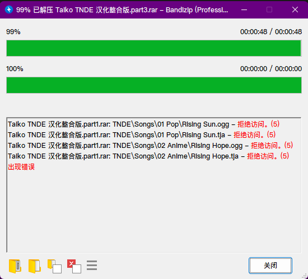Click the red 出现错误 message
The width and height of the screenshot is (308, 279).
click(21, 167)
